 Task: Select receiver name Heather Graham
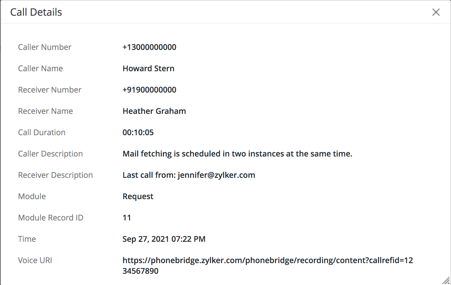[154, 111]
